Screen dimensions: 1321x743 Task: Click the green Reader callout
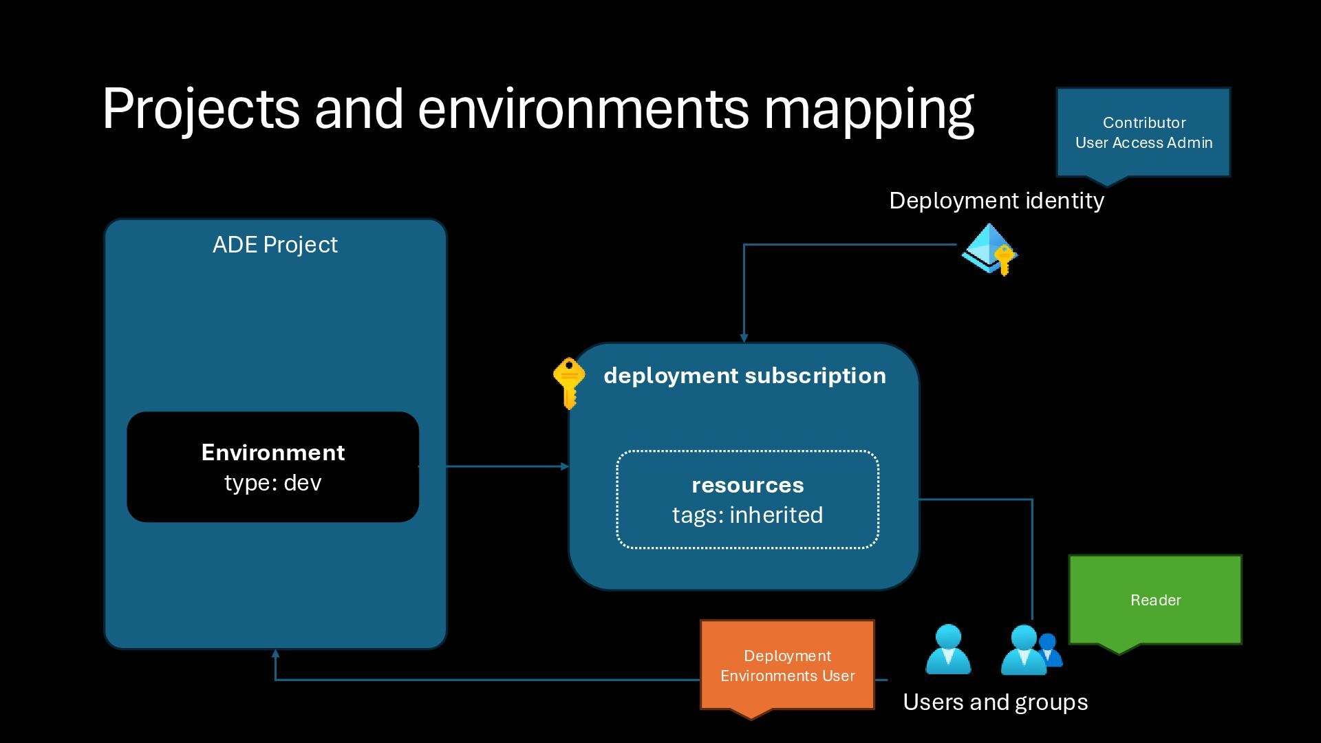[x=1155, y=600]
